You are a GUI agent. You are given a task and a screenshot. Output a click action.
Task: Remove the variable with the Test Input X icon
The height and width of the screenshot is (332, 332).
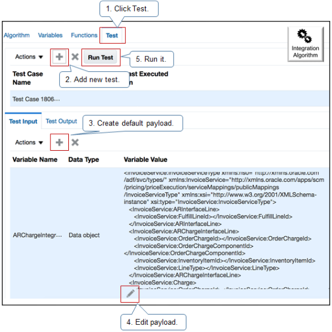point(75,142)
